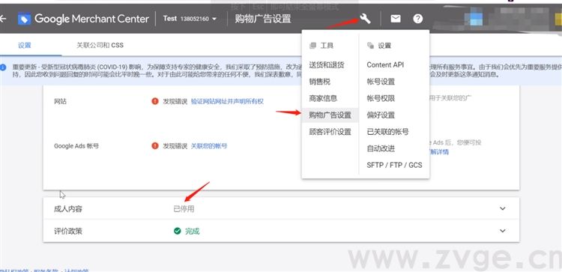Select 购物广告设置 in the tools menu
The height and width of the screenshot is (272, 562).
(330, 115)
